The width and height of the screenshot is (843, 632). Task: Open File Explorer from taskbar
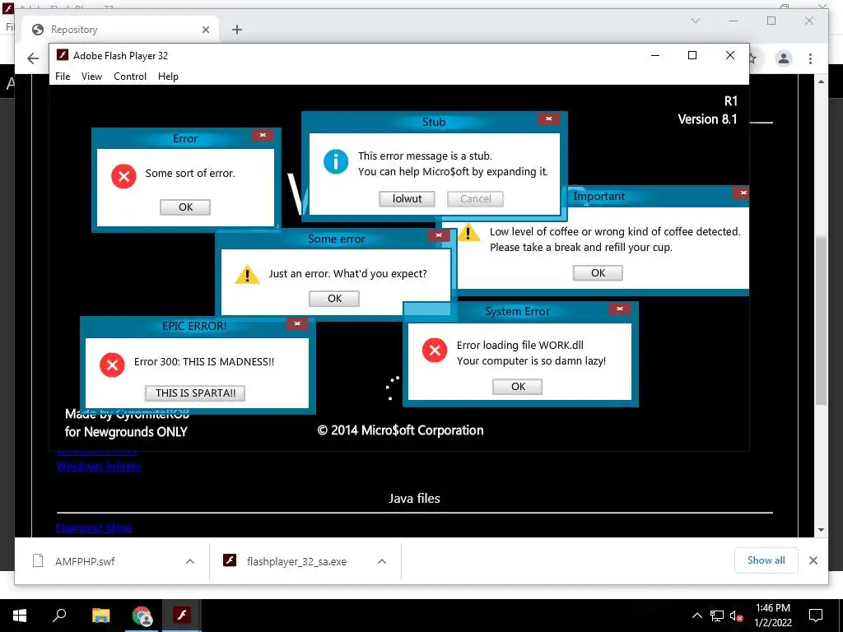coord(100,616)
